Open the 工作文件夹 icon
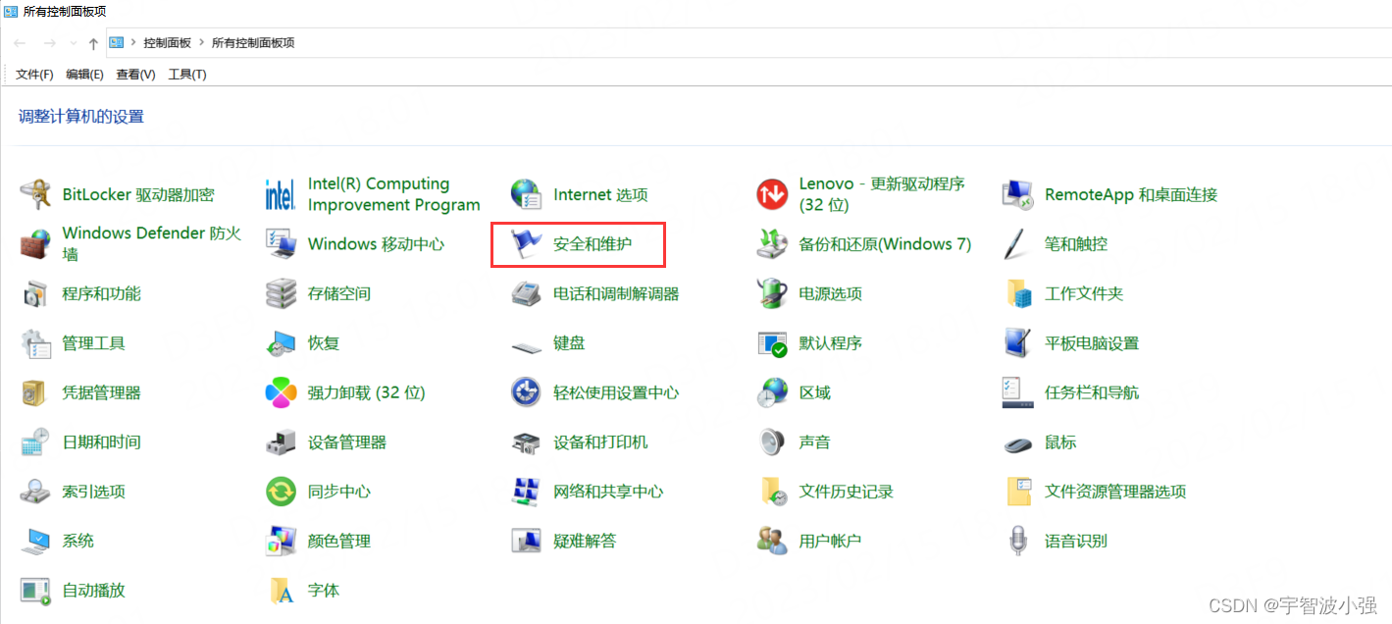This screenshot has height=624, width=1392. click(x=1018, y=293)
